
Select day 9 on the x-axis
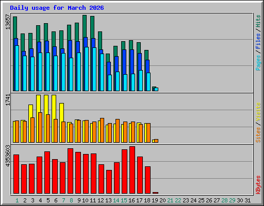79,200
